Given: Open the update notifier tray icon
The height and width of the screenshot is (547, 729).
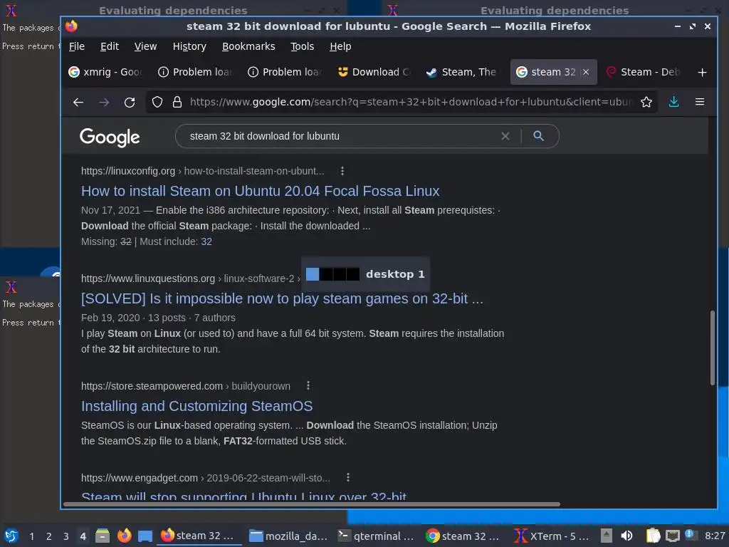Looking at the screenshot, I should coord(691,535).
